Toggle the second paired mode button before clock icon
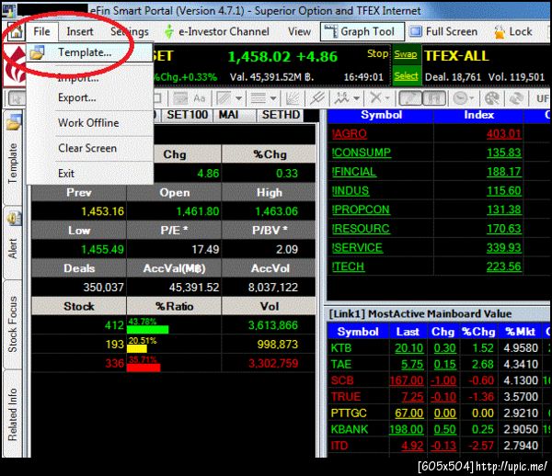Image resolution: width=552 pixels, height=476 pixels. click(x=434, y=98)
